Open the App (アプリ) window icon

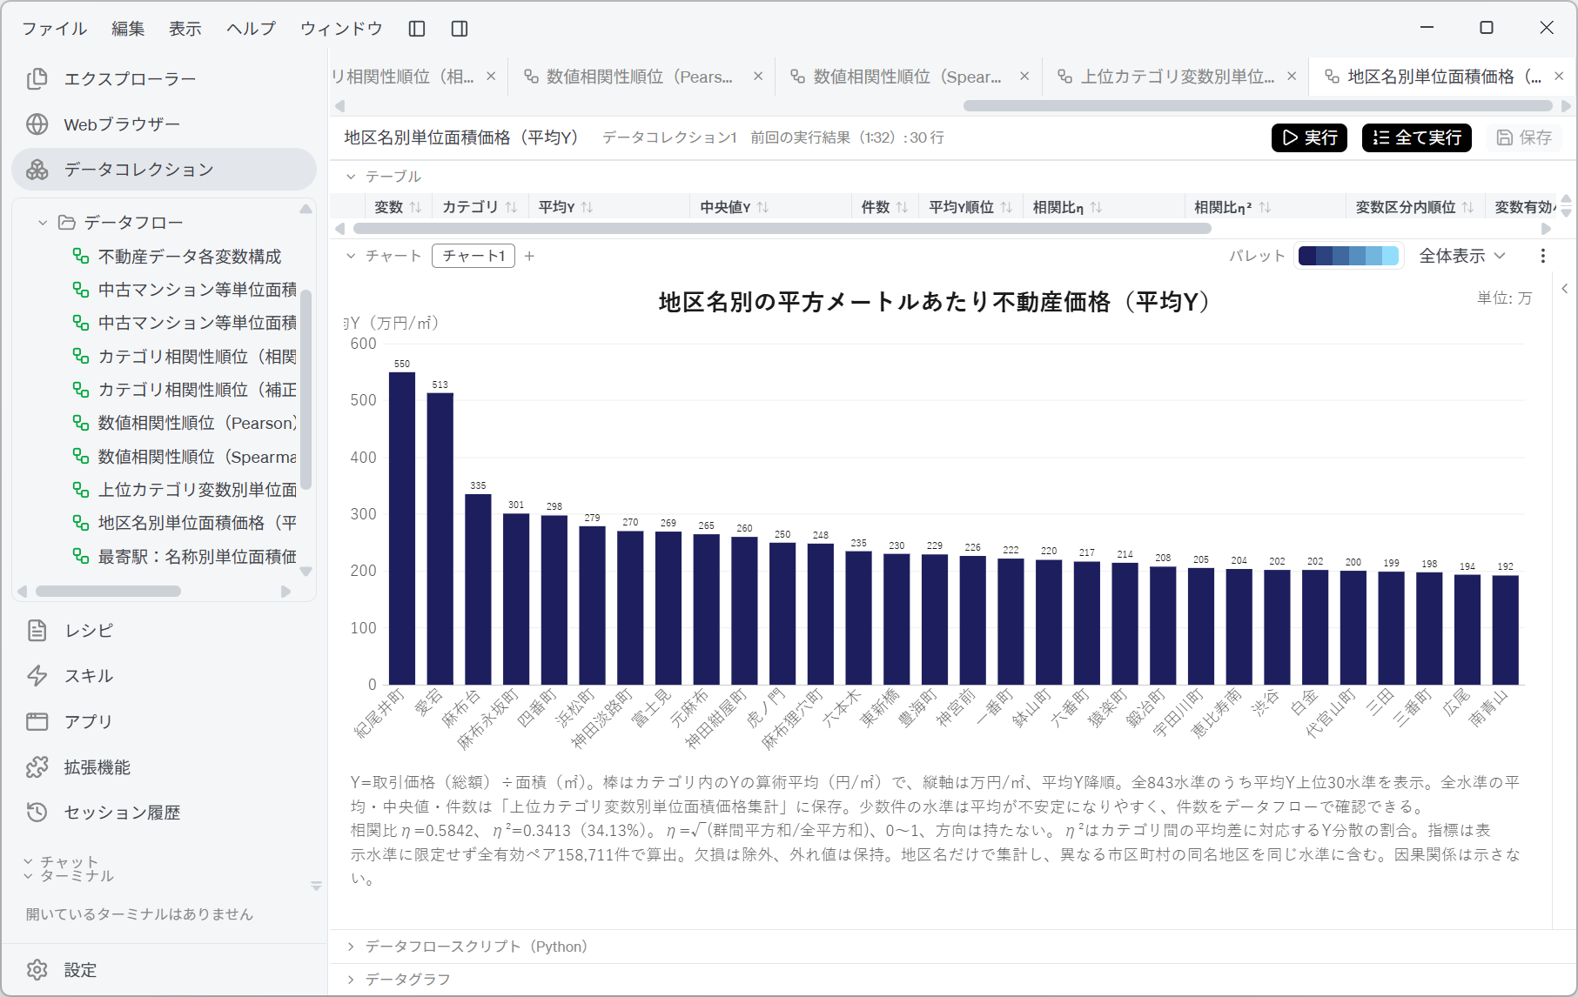tap(37, 721)
